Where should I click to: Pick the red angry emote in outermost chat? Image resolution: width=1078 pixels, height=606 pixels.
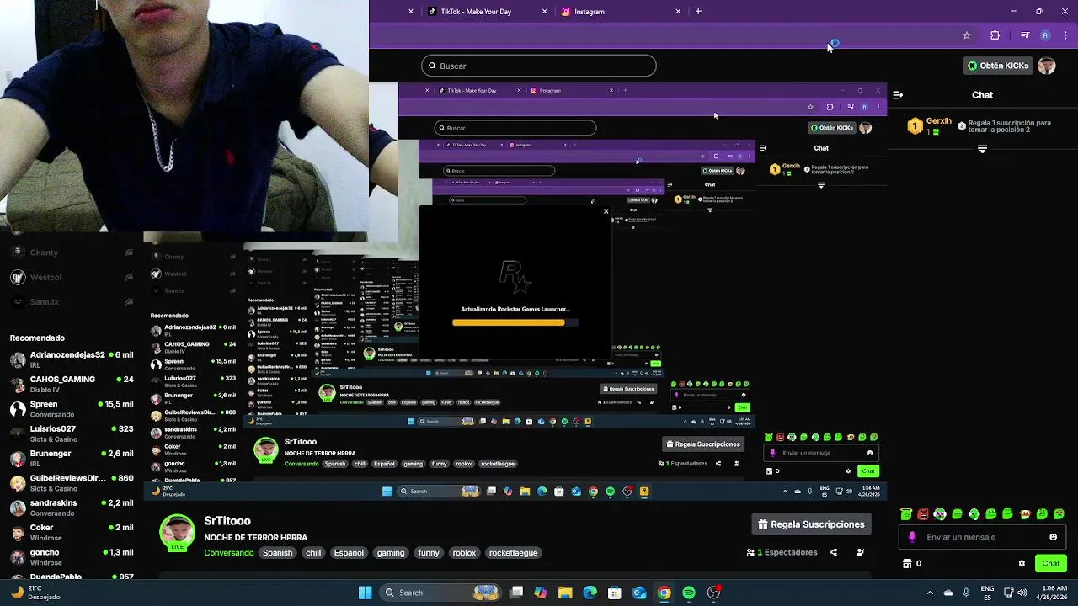(923, 513)
